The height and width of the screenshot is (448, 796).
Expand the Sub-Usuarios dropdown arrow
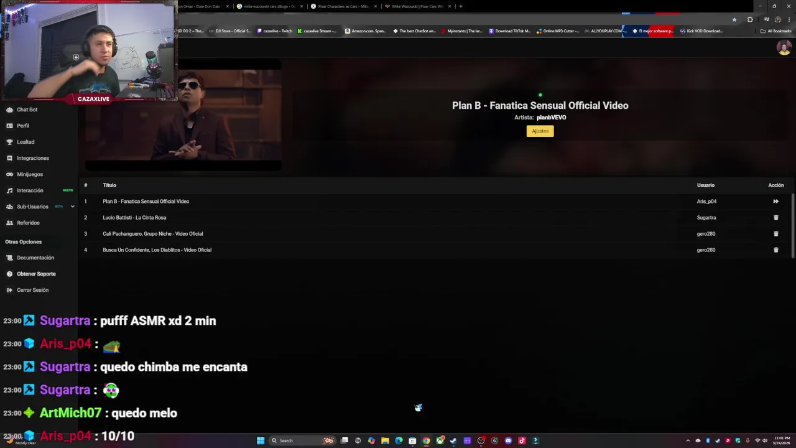(72, 207)
